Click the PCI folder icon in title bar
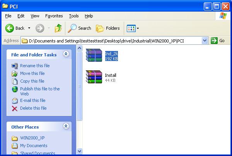Image resolution: width=232 pixels, height=156 pixels. 5,6
